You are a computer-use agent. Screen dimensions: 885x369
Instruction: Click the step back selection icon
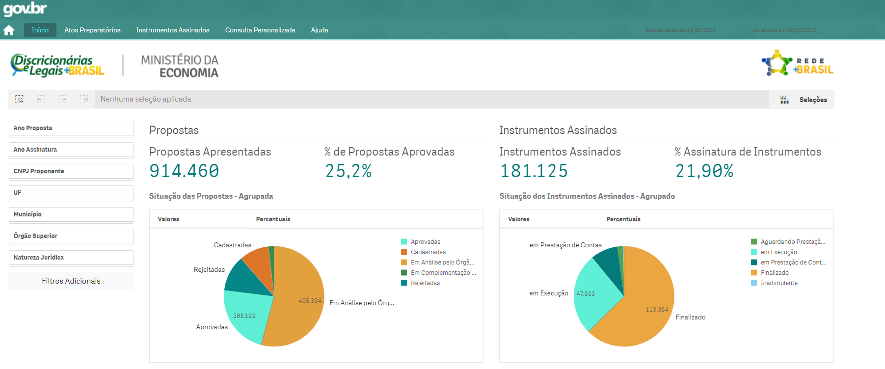pyautogui.click(x=41, y=99)
